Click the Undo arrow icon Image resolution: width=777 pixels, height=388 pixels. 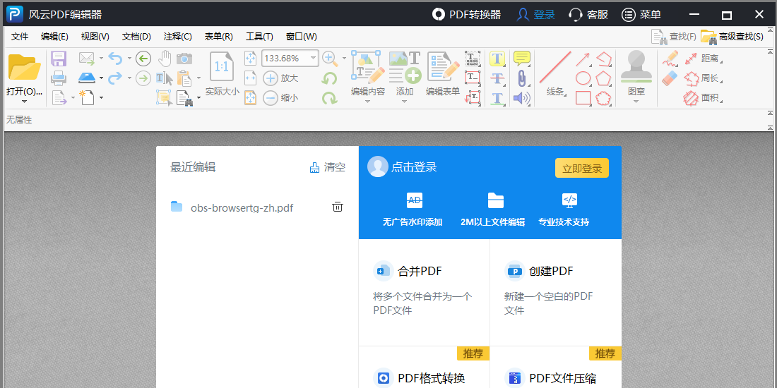tap(115, 59)
